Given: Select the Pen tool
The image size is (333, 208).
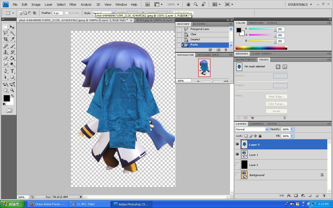Looking at the screenshot, I should pos(5,71).
